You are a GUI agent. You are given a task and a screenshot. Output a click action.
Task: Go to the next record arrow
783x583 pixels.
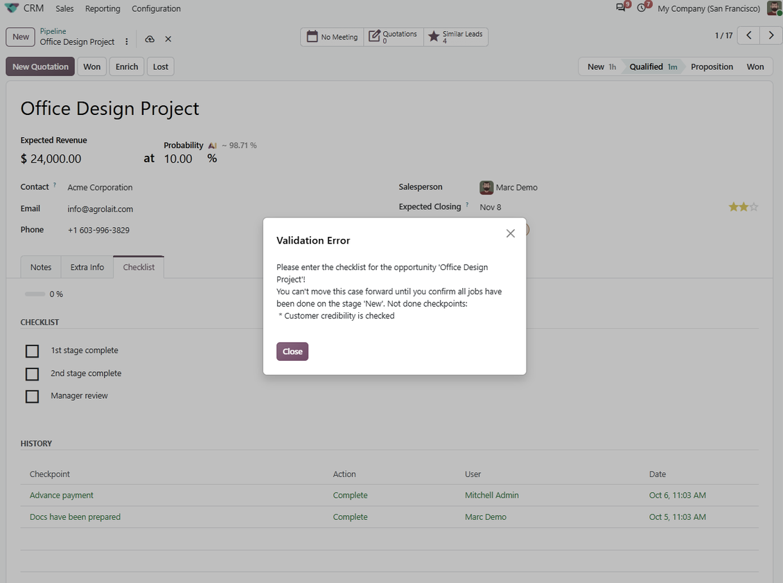tap(771, 35)
